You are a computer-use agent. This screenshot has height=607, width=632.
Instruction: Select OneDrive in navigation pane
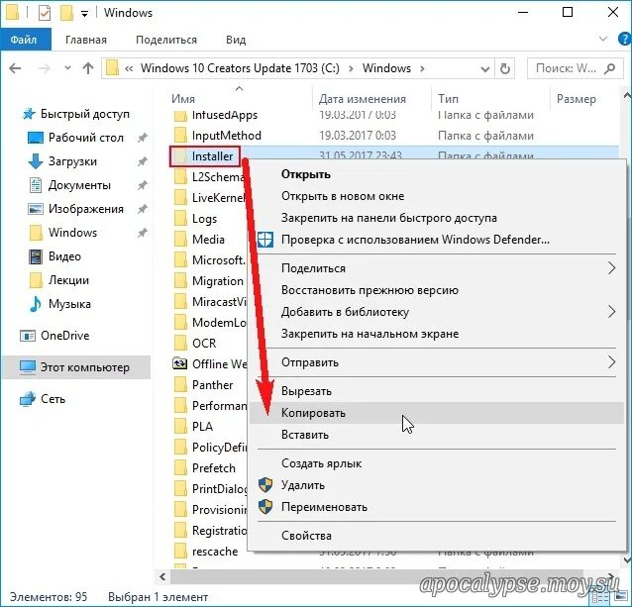click(65, 336)
